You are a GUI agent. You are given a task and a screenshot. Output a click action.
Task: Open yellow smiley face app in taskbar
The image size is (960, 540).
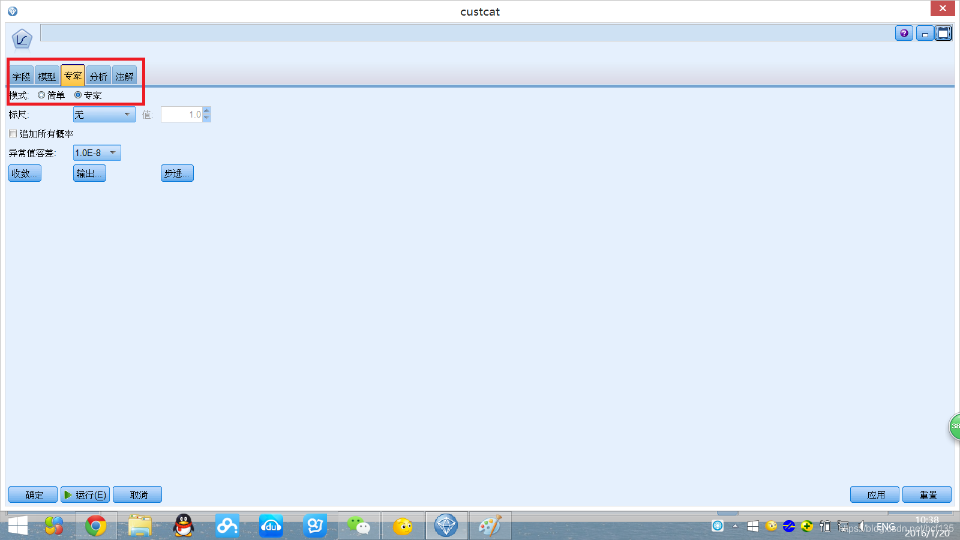tap(403, 526)
